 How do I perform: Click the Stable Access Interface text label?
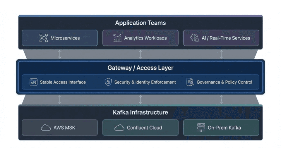tap(63, 82)
